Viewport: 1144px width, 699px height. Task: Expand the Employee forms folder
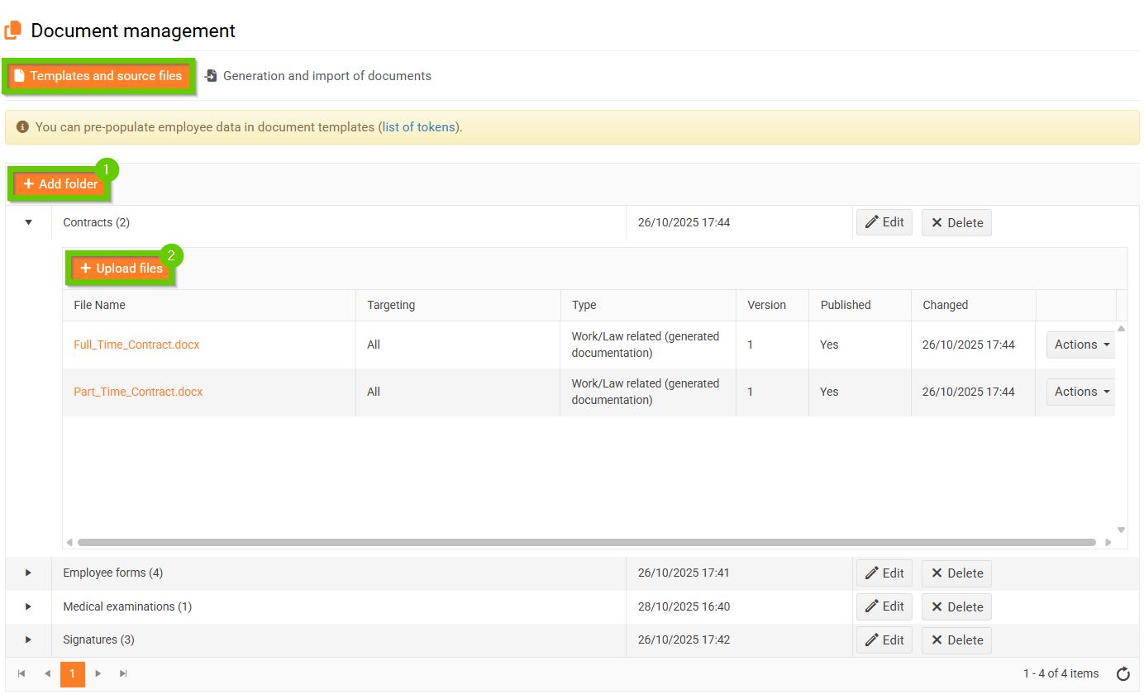click(28, 573)
